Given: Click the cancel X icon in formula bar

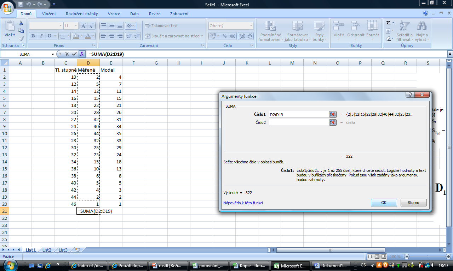Looking at the screenshot, I should coord(67,54).
